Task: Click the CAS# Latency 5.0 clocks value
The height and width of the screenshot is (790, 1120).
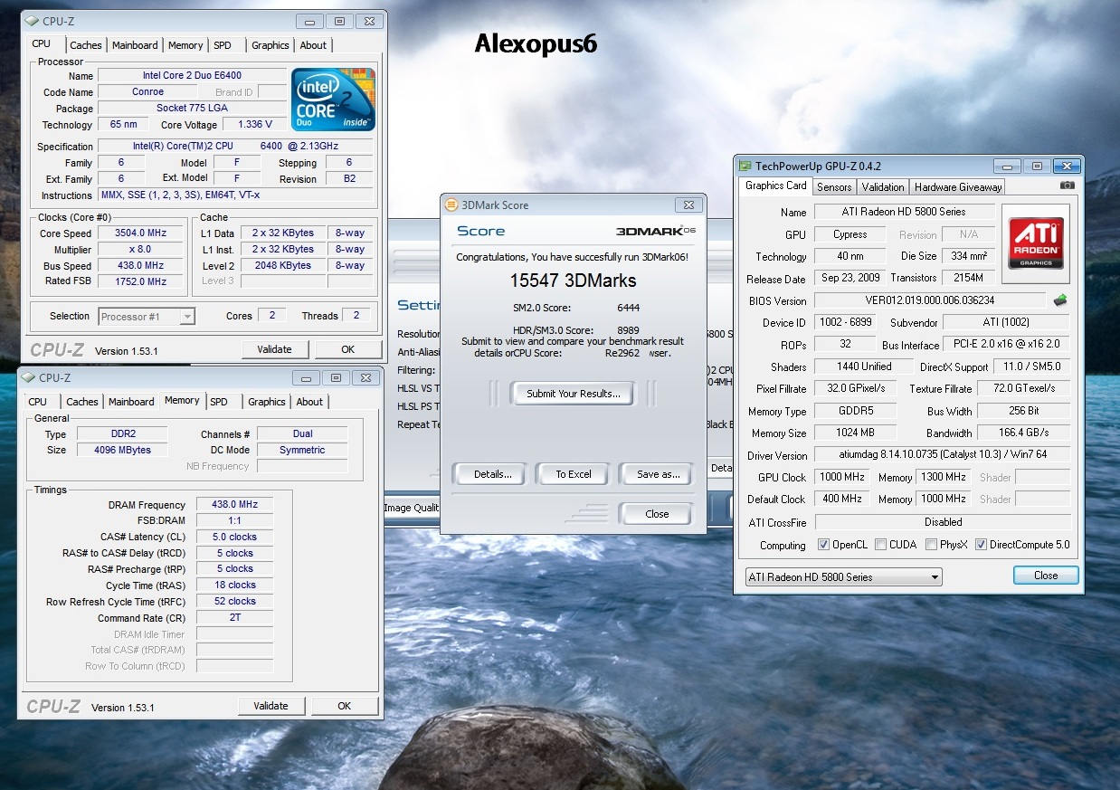Action: point(235,538)
